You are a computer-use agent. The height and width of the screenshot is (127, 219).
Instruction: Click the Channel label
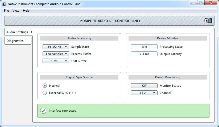(165, 93)
